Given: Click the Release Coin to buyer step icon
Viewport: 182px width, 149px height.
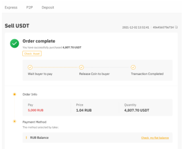Looking at the screenshot, I should pyautogui.click(x=81, y=67).
